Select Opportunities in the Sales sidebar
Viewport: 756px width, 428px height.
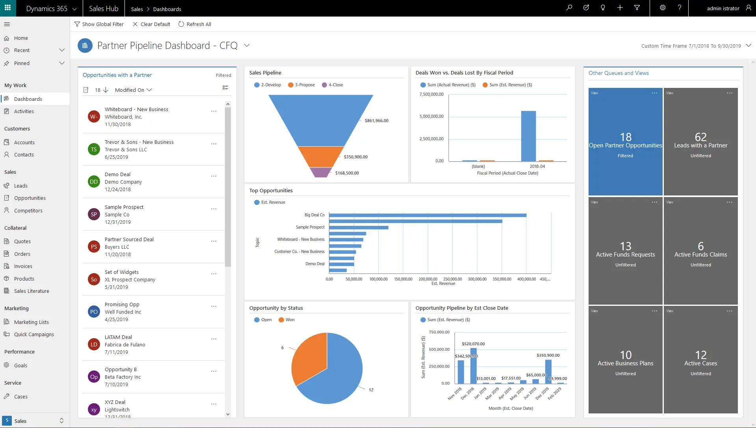click(30, 198)
